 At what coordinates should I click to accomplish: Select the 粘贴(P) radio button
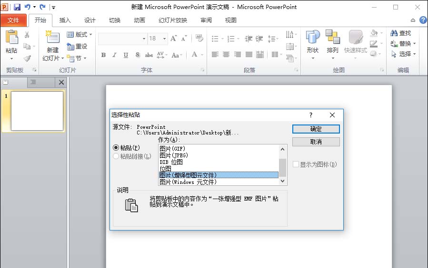tap(116, 148)
